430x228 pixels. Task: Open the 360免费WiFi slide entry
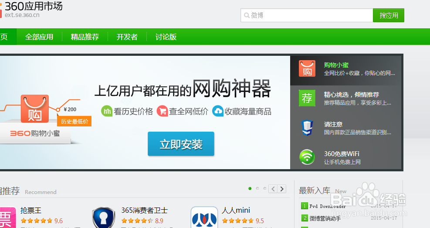tap(345, 157)
